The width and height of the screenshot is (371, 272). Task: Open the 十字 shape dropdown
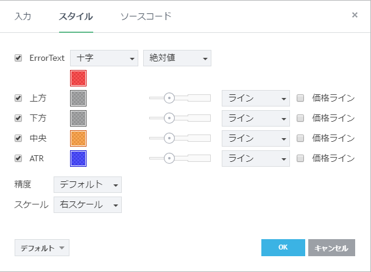[104, 58]
